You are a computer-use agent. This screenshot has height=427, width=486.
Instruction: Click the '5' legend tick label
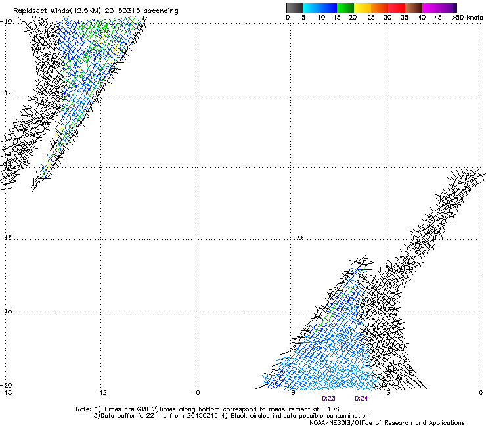[303, 18]
